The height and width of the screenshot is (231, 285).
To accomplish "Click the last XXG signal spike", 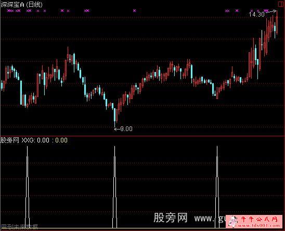I will tap(217, 187).
